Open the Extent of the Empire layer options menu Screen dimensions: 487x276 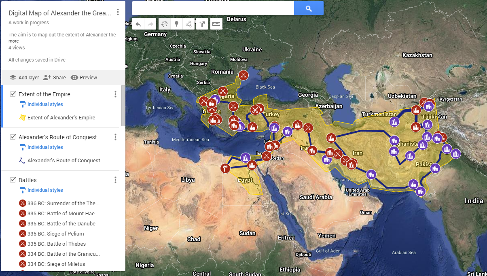(x=115, y=94)
